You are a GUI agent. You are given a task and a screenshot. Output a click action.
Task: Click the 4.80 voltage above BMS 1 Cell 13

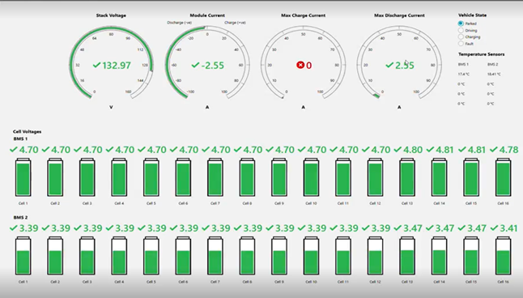tap(413, 150)
